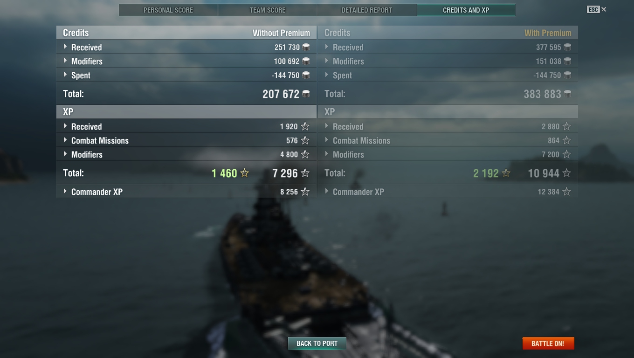This screenshot has height=358, width=634.
Task: Click the star icon beside 10 944 premium XP
Action: tap(566, 173)
